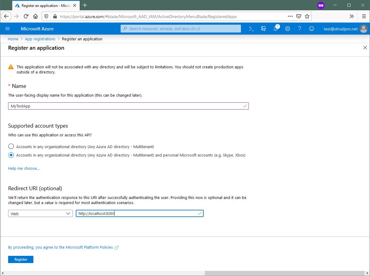Click the Microsoft Azure logo text
Screen dimensions: 370x276
tap(37, 29)
